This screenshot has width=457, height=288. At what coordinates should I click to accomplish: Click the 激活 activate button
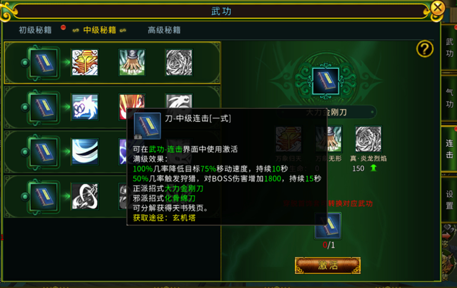click(328, 265)
